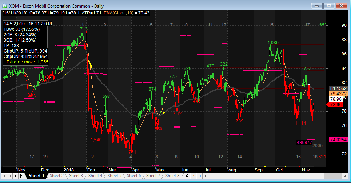Screen dimensions: 351x183
Task: Click the 81.1562 price label
Action: coord(338,88)
